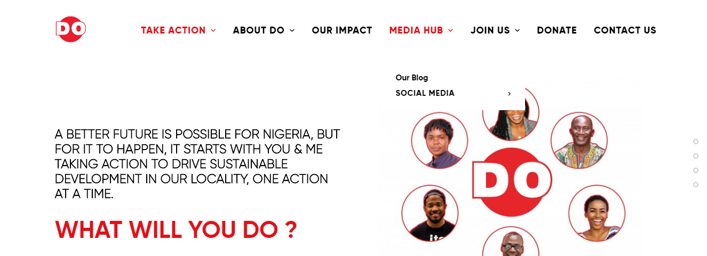Select the first slide indicator dot
The image size is (707, 256).
[x=696, y=142]
